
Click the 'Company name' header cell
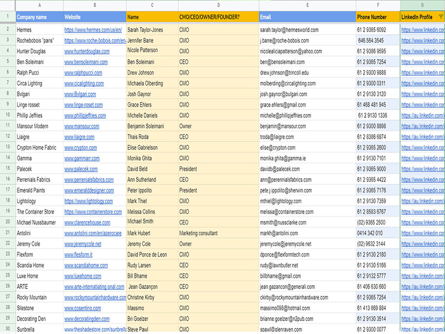tap(40, 17)
